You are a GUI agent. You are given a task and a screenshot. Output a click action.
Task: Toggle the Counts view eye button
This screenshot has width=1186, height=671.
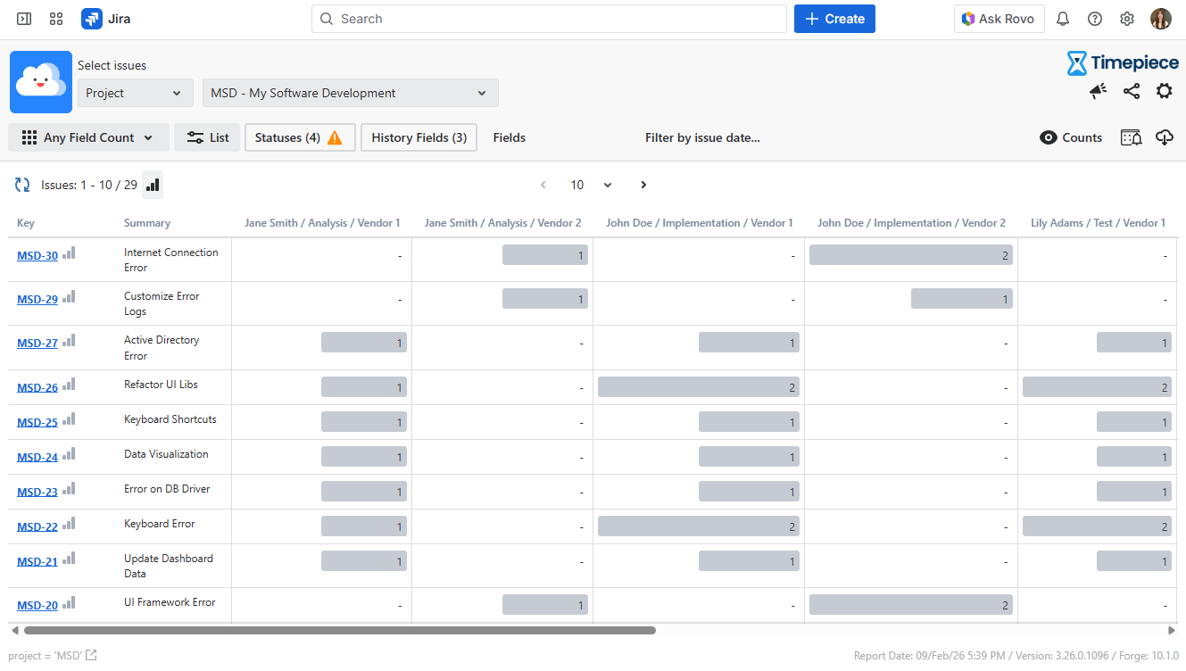(1071, 137)
